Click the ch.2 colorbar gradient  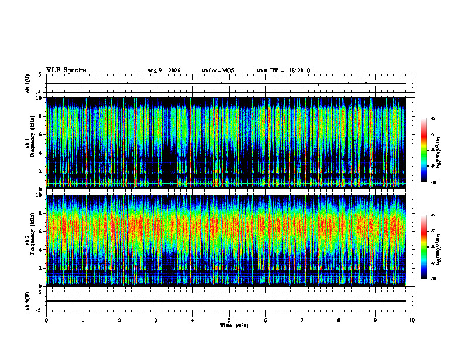tap(424, 247)
